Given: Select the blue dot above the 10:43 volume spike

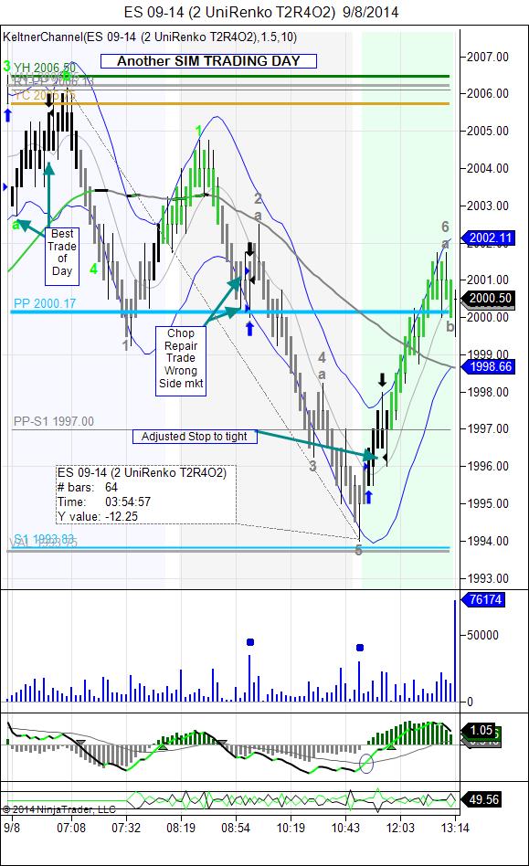Looking at the screenshot, I should pos(360,648).
